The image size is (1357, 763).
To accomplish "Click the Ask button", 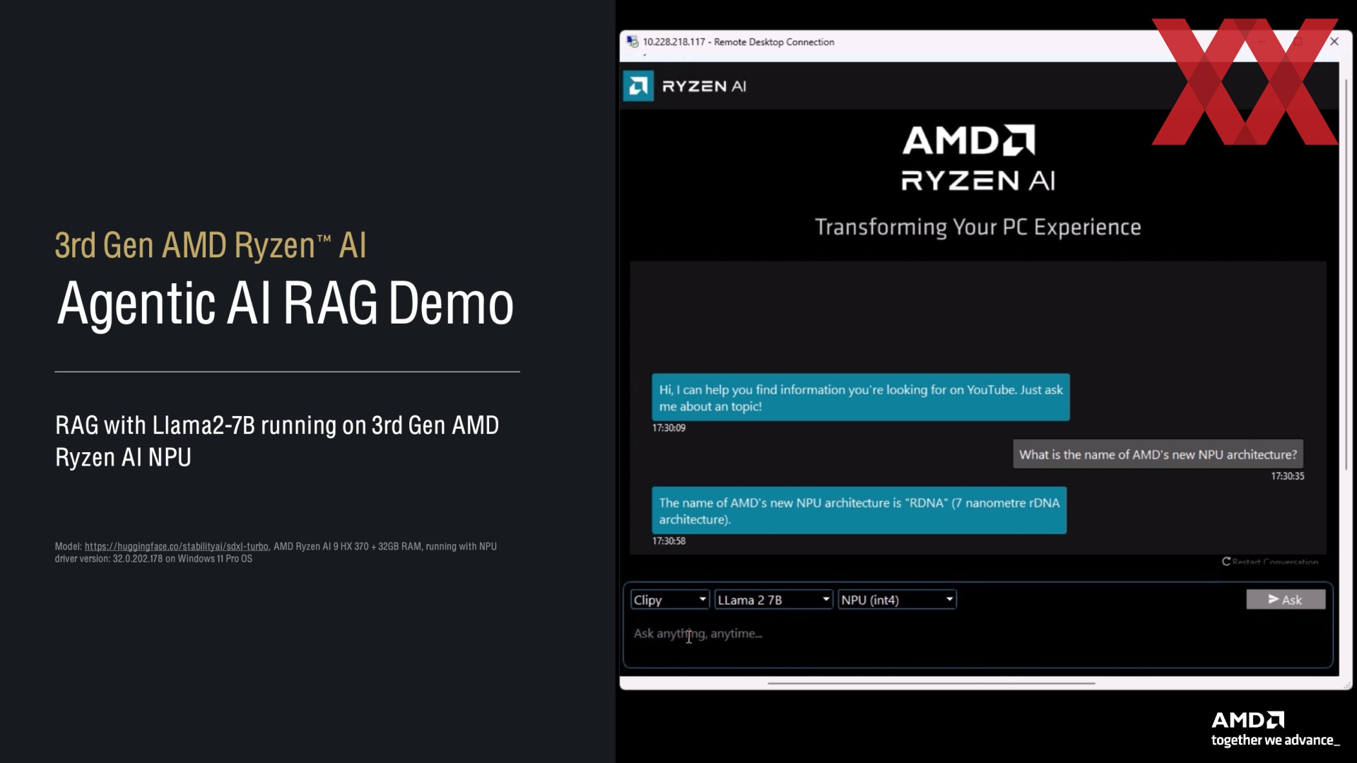I will [x=1286, y=600].
